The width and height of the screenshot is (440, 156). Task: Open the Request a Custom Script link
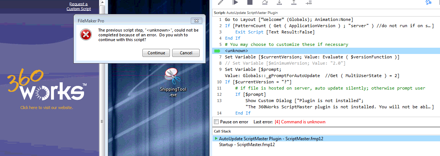79,7
